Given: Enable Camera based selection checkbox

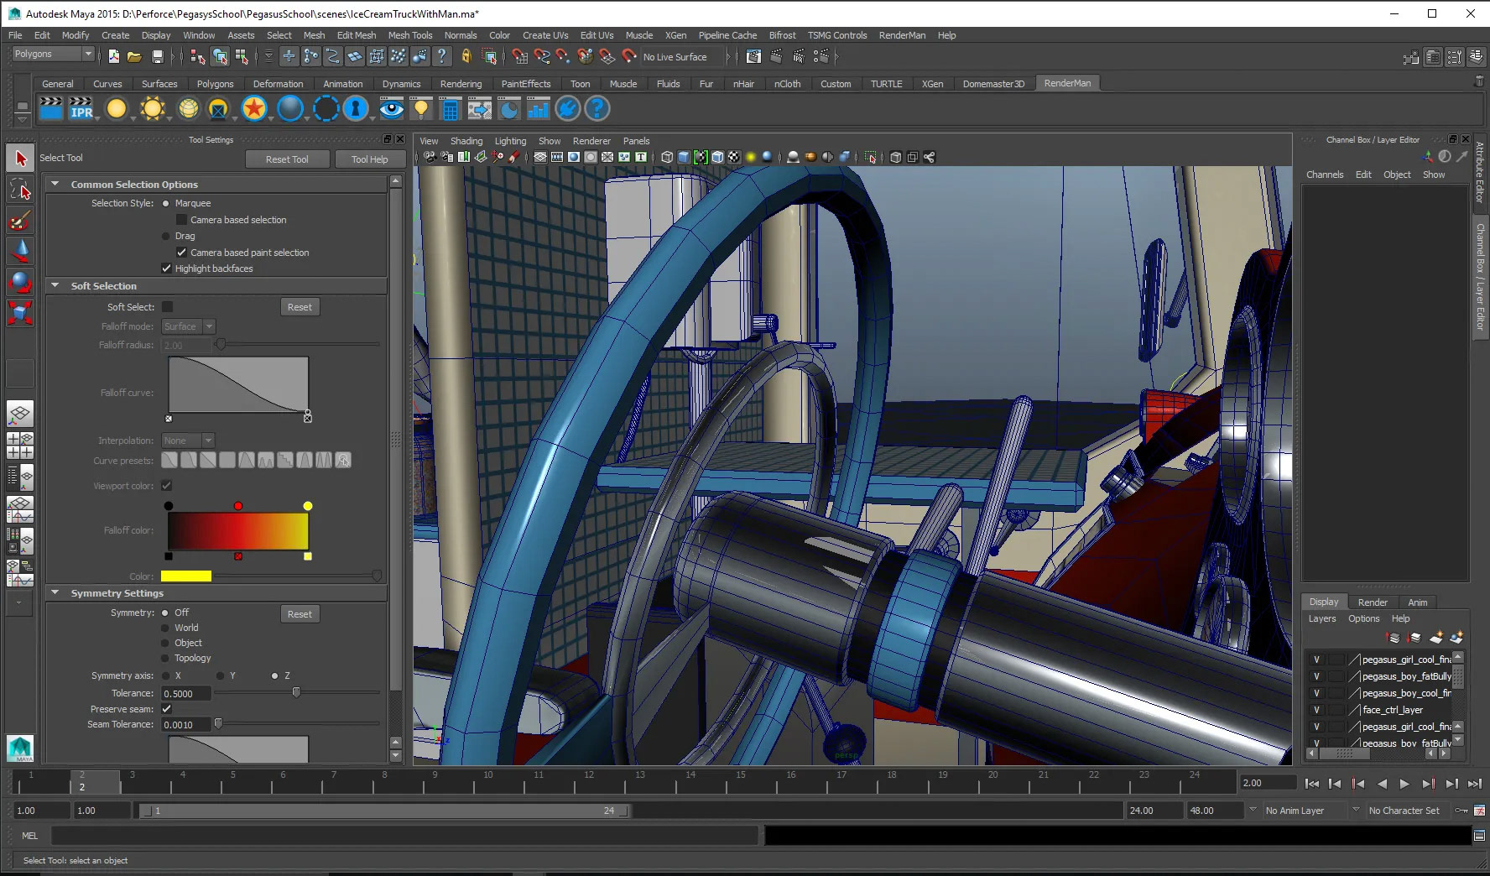Looking at the screenshot, I should pos(181,220).
